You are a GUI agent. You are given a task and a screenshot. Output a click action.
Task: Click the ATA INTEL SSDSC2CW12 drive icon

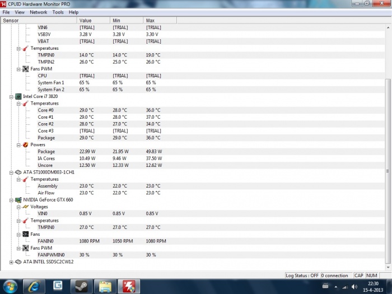tap(18, 262)
